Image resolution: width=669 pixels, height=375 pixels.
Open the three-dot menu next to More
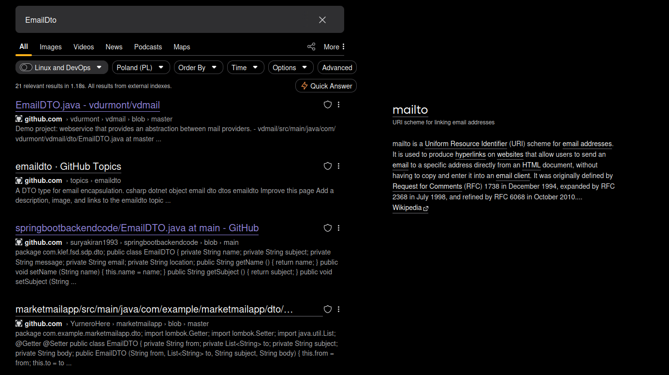344,46
